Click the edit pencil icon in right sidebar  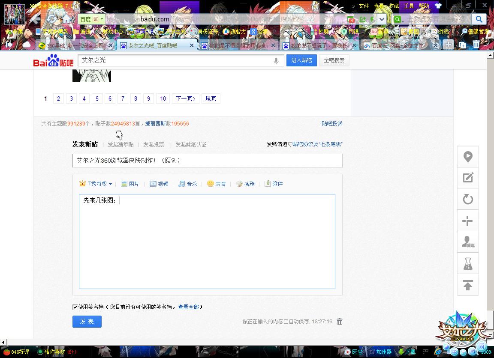468,178
